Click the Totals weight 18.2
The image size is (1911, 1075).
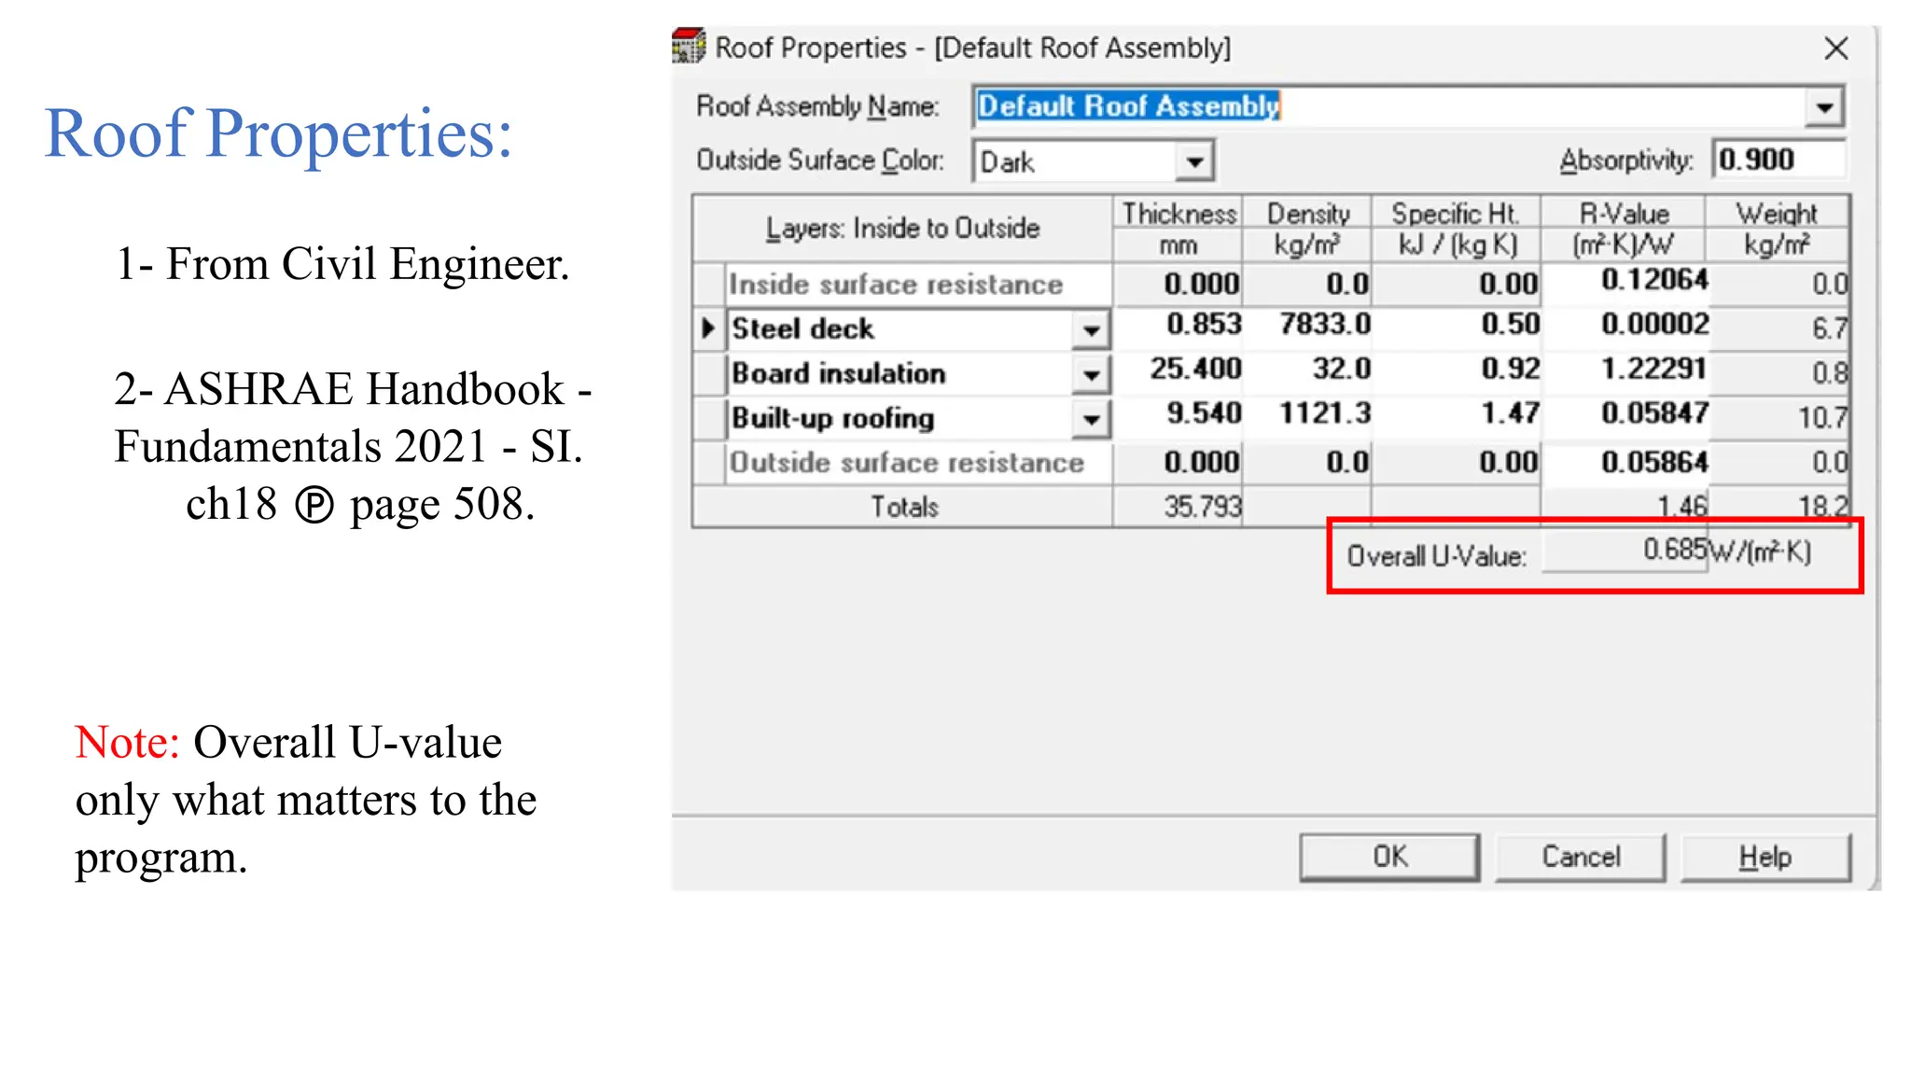tap(1778, 507)
